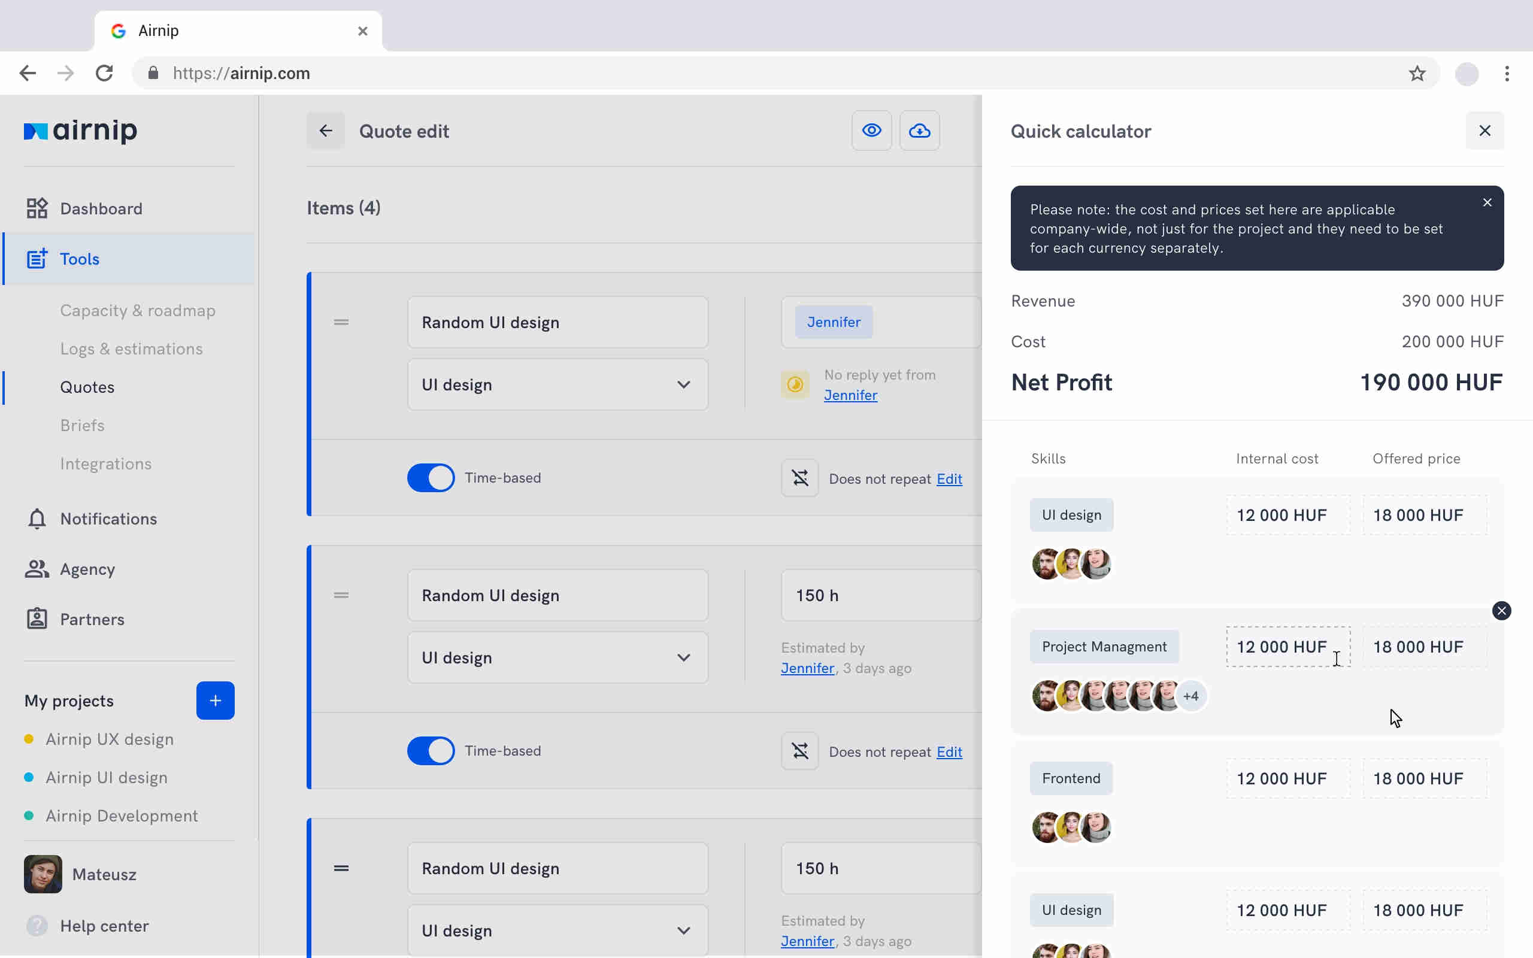The width and height of the screenshot is (1533, 958).
Task: Expand the third item's UI design dropdown
Action: coord(558,930)
